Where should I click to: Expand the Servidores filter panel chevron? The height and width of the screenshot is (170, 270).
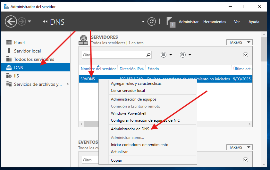click(x=246, y=55)
